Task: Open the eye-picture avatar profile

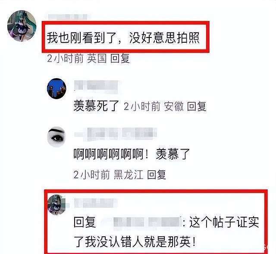Action: (x=56, y=137)
